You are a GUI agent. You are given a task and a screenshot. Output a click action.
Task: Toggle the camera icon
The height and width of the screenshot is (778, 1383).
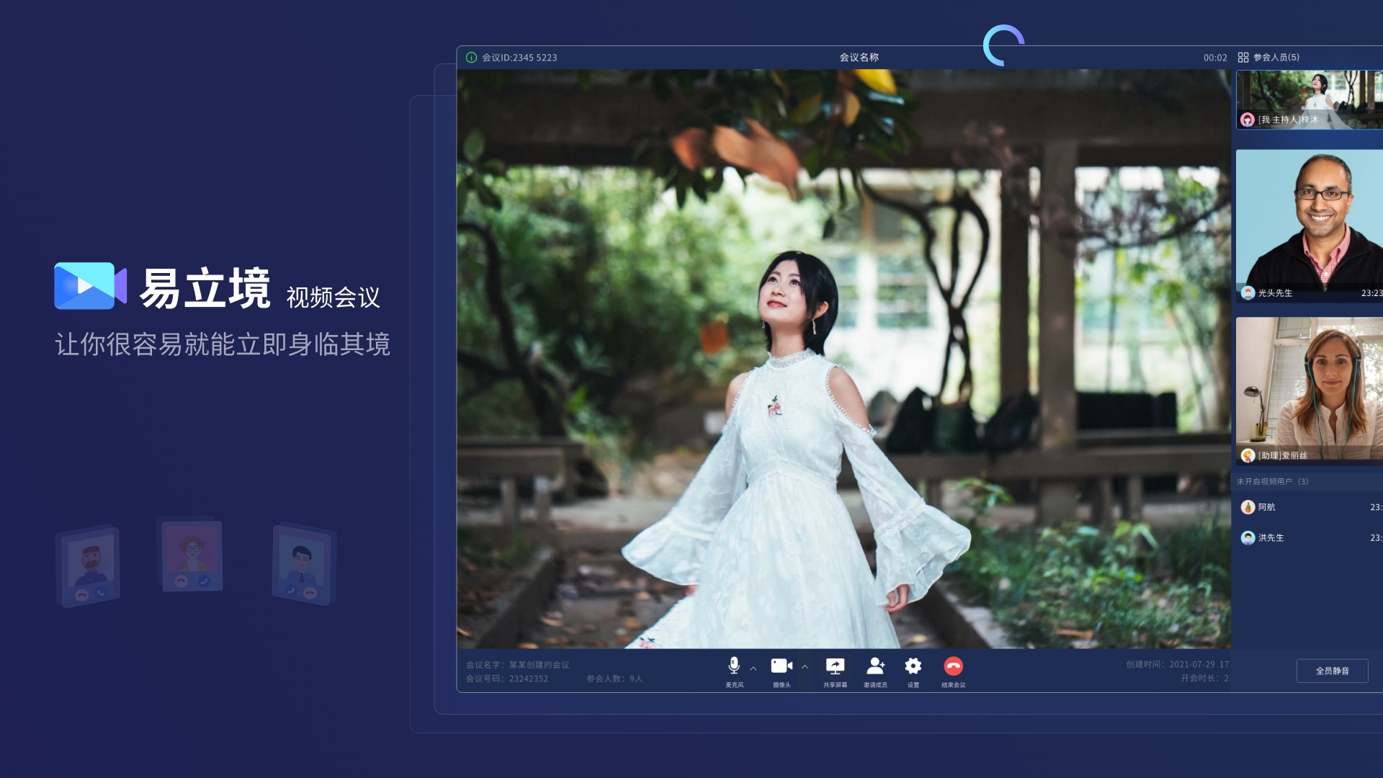(x=782, y=666)
